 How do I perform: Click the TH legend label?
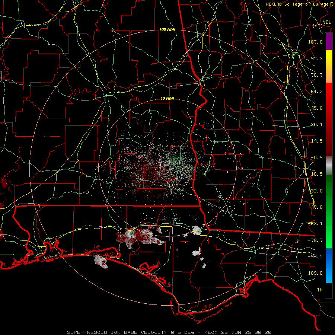(x=320, y=290)
